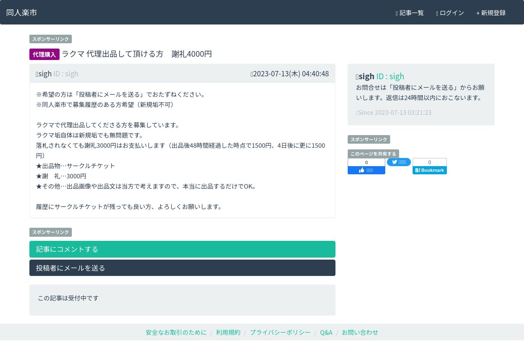Click the 記事にコメントする button
The width and height of the screenshot is (524, 349).
182,249
